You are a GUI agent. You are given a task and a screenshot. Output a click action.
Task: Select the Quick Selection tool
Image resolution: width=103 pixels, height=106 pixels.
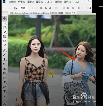tap(4, 32)
